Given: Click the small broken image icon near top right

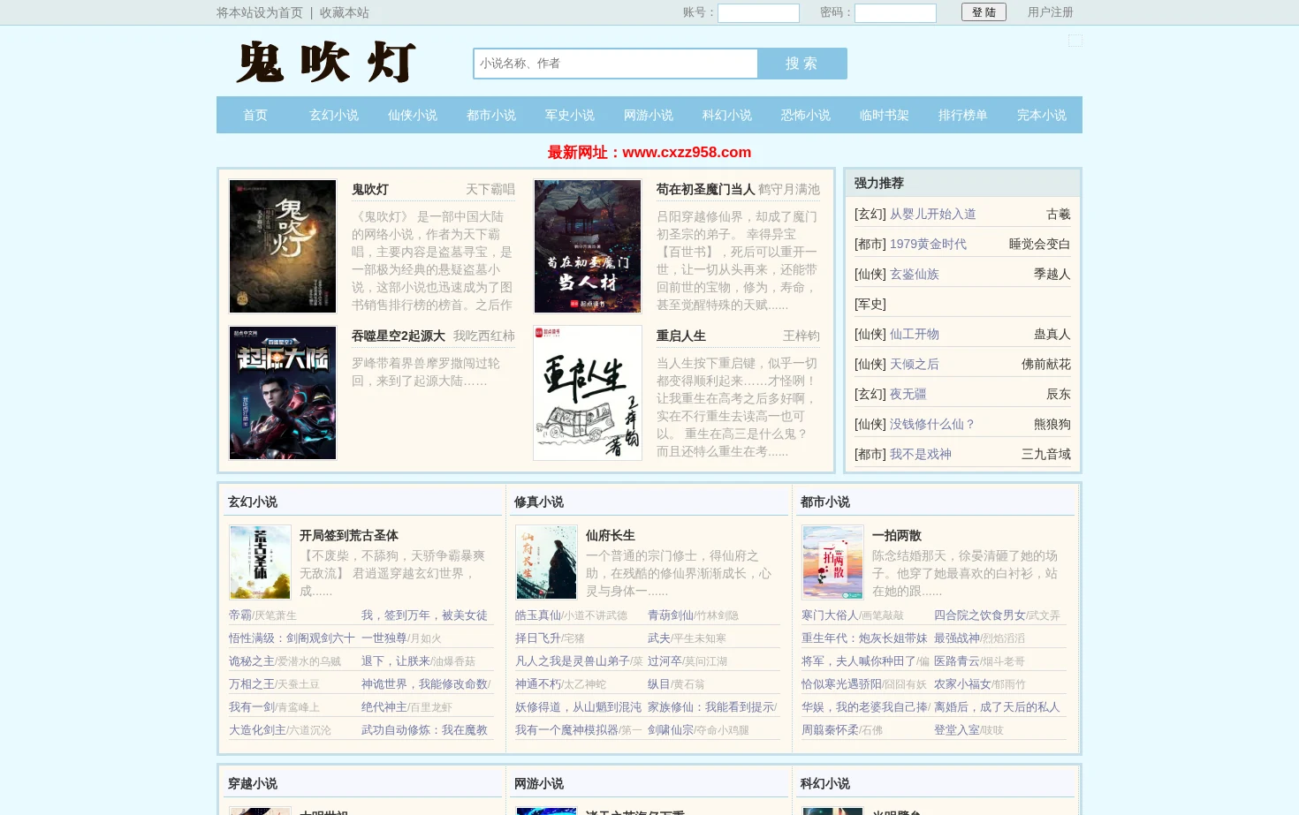Looking at the screenshot, I should coord(1075,41).
